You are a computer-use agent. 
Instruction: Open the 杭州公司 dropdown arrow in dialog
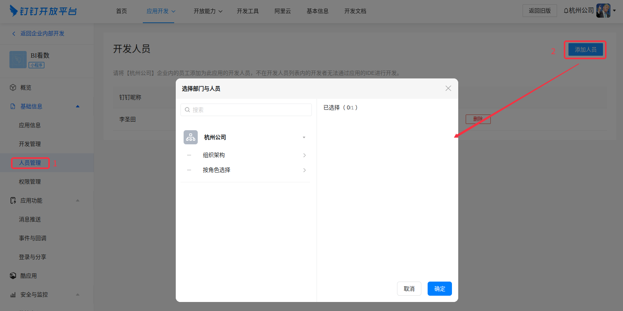304,138
